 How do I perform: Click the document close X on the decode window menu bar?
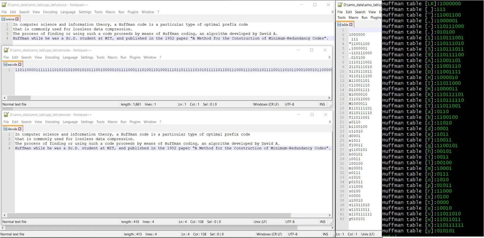330,122
